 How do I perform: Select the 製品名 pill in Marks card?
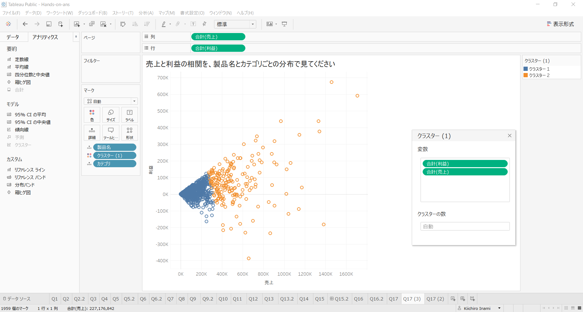(115, 147)
